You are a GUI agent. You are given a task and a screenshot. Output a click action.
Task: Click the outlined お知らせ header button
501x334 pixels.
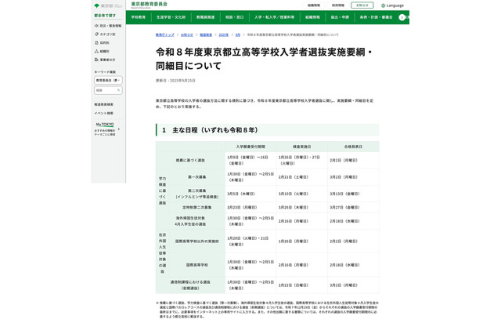(362, 5)
